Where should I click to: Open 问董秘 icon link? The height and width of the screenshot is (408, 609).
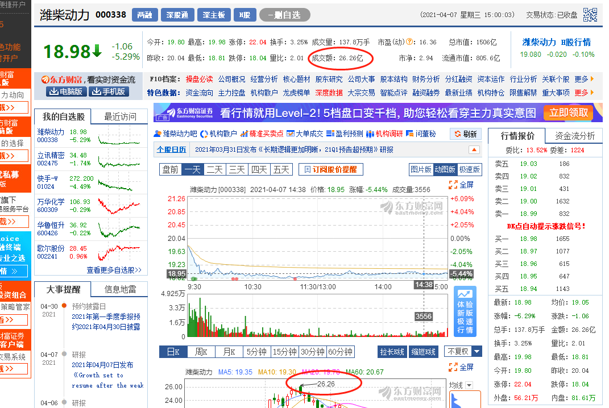click(421, 134)
